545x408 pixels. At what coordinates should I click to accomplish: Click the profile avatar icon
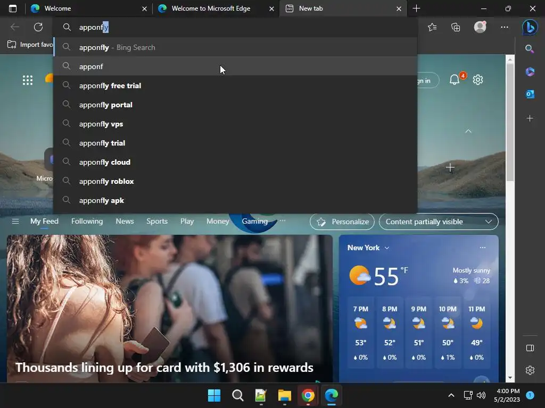(x=480, y=27)
